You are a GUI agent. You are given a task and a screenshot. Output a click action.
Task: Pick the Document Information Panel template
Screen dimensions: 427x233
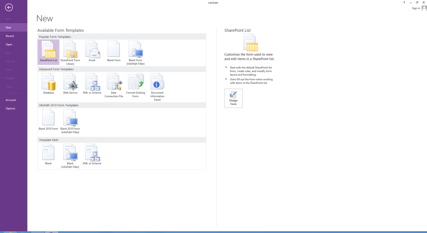157,87
